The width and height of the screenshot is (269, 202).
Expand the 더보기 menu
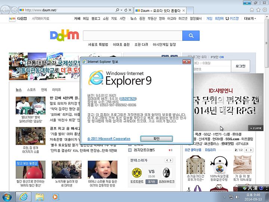click(x=250, y=19)
